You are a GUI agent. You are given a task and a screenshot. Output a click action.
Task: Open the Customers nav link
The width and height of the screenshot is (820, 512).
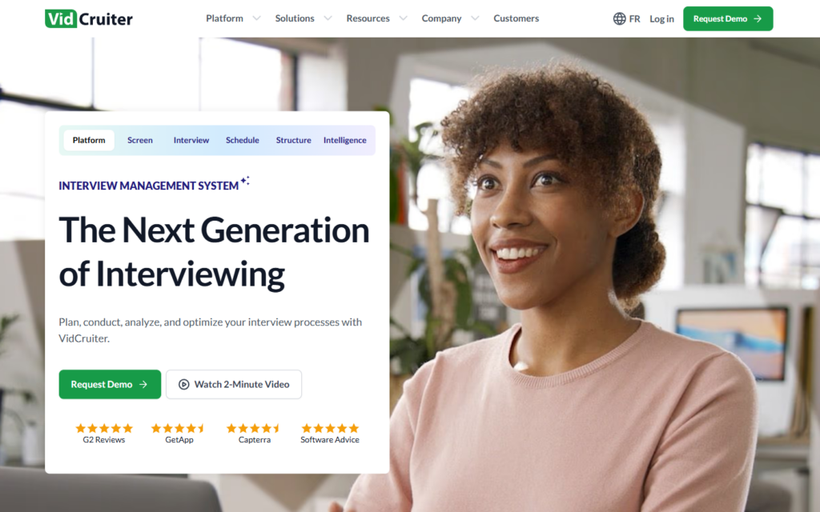coord(517,18)
